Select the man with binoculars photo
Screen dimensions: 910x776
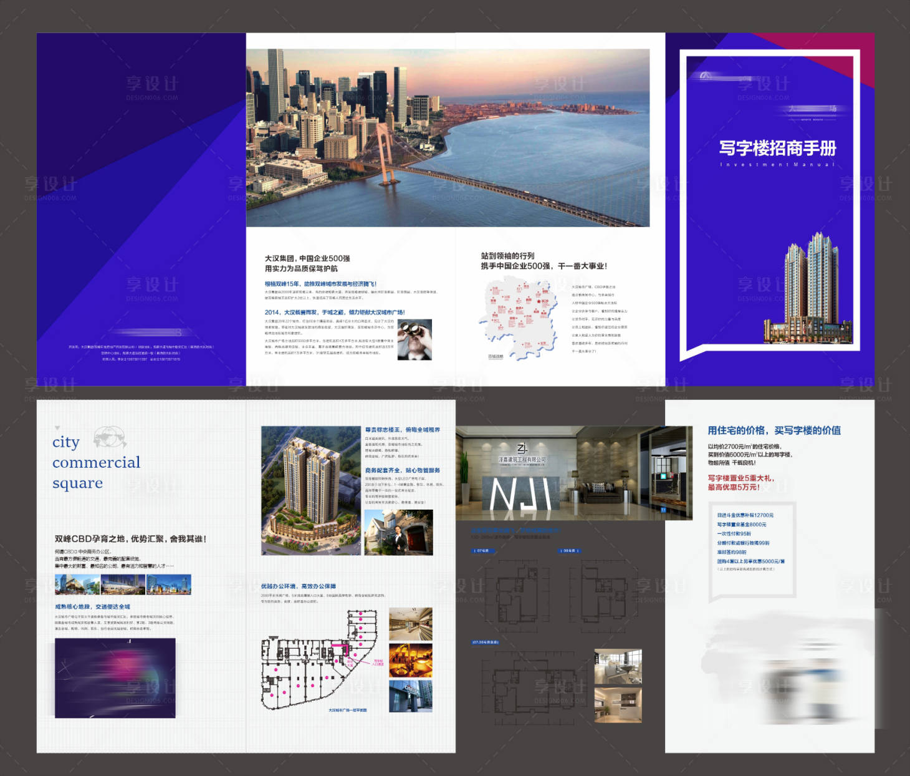tap(414, 339)
